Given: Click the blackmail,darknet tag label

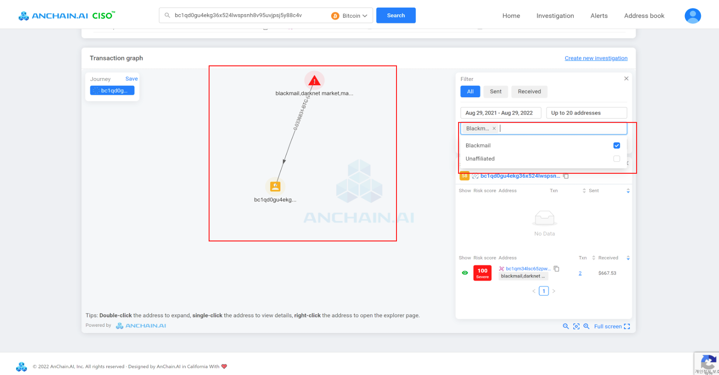Looking at the screenshot, I should pyautogui.click(x=523, y=276).
